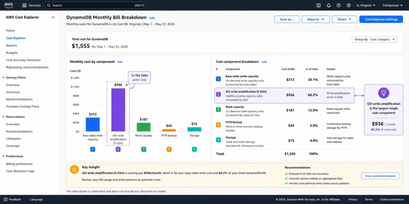
Task: Click Info link next to Cost component breakdown
Action: [264, 62]
